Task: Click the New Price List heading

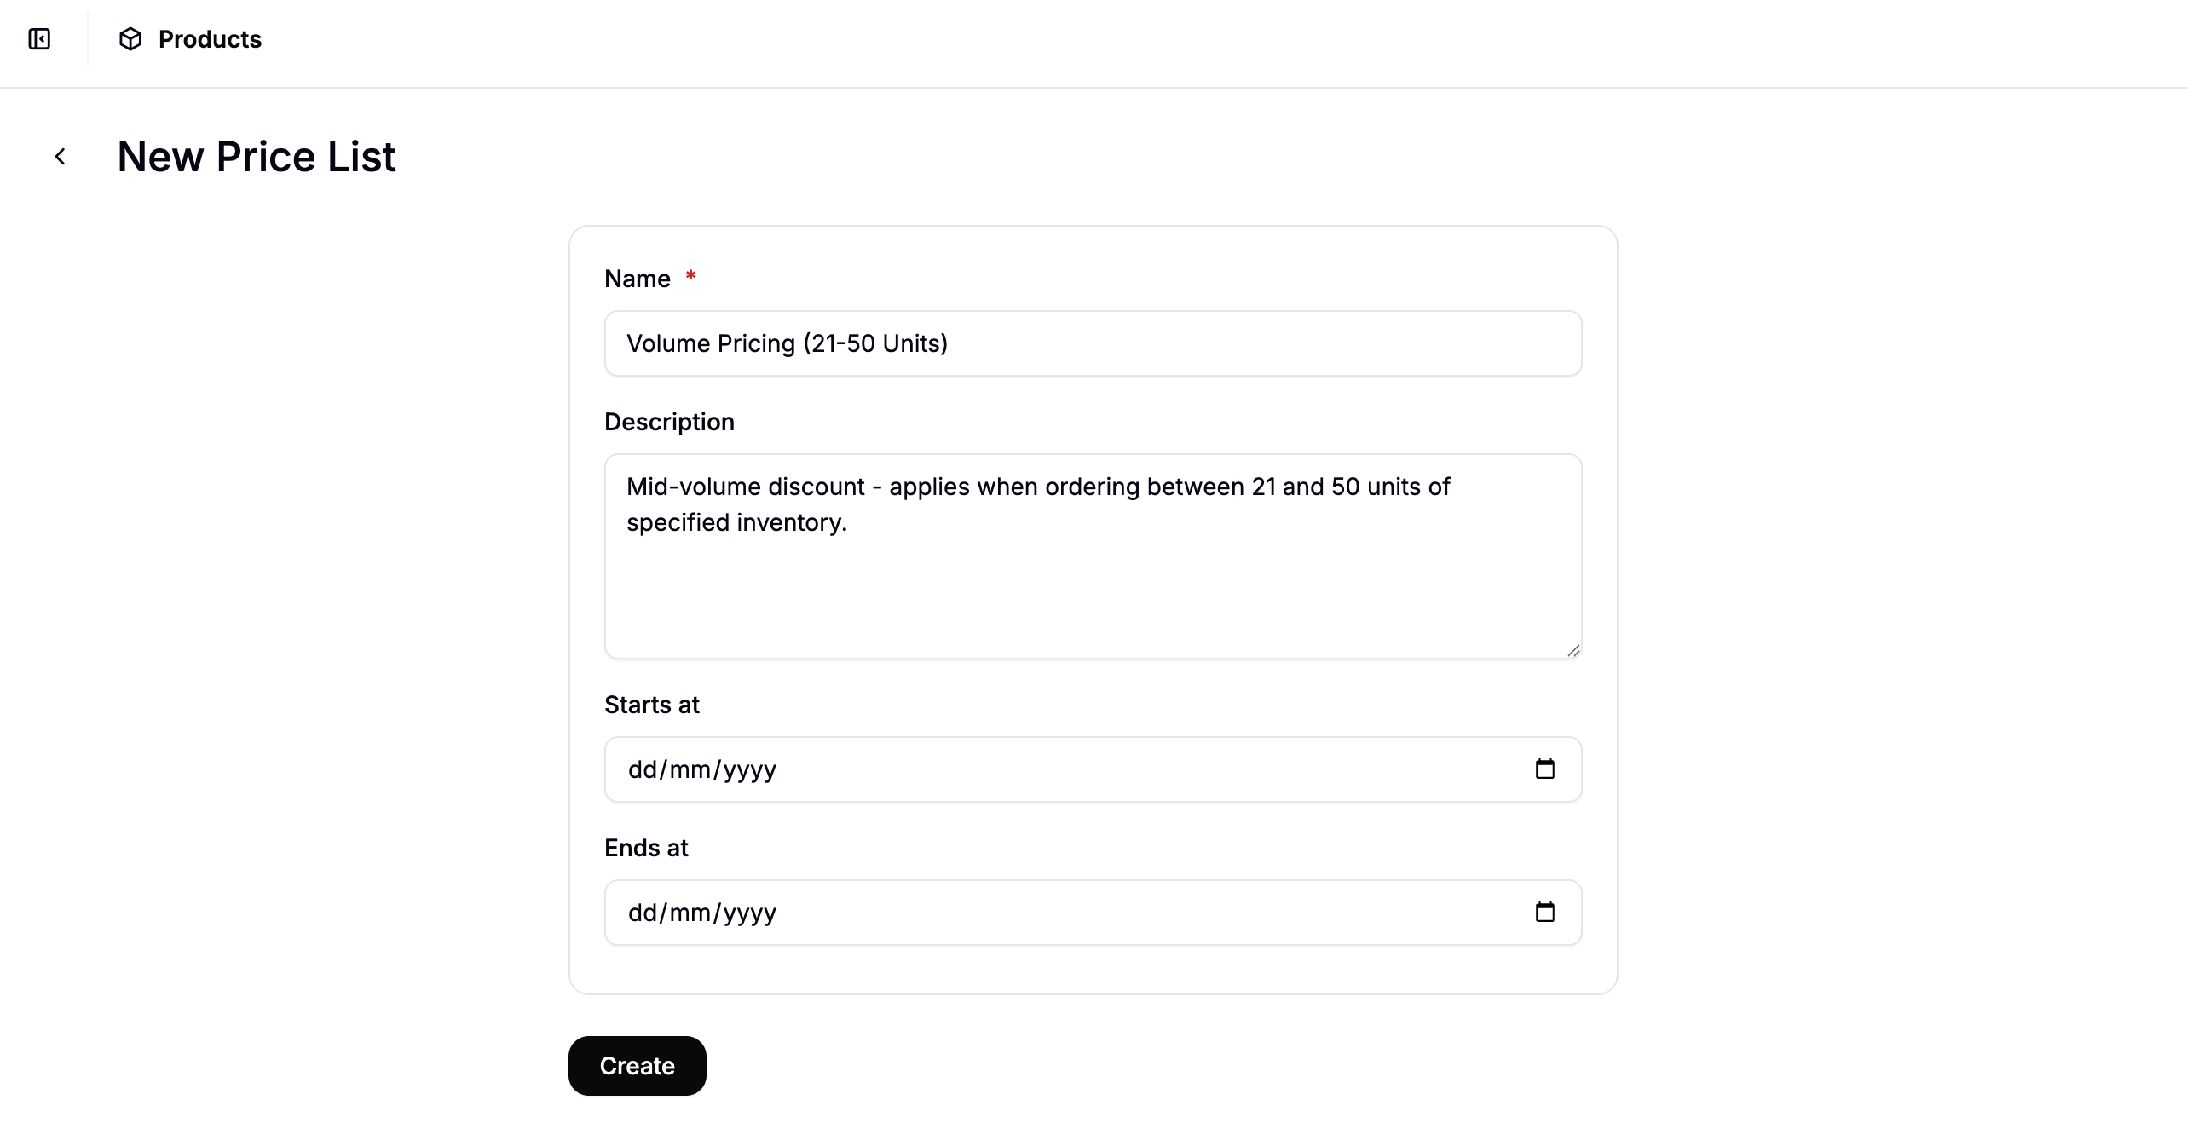Action: (x=256, y=156)
